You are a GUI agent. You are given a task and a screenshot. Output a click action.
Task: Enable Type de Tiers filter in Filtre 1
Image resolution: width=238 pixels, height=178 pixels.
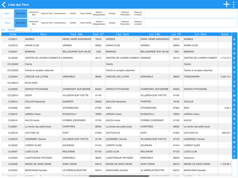[47, 13]
